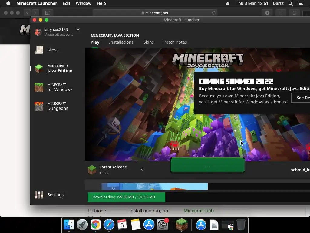The height and width of the screenshot is (233, 310).
Task: Open Launchpad from the Dock
Action: pos(82,225)
